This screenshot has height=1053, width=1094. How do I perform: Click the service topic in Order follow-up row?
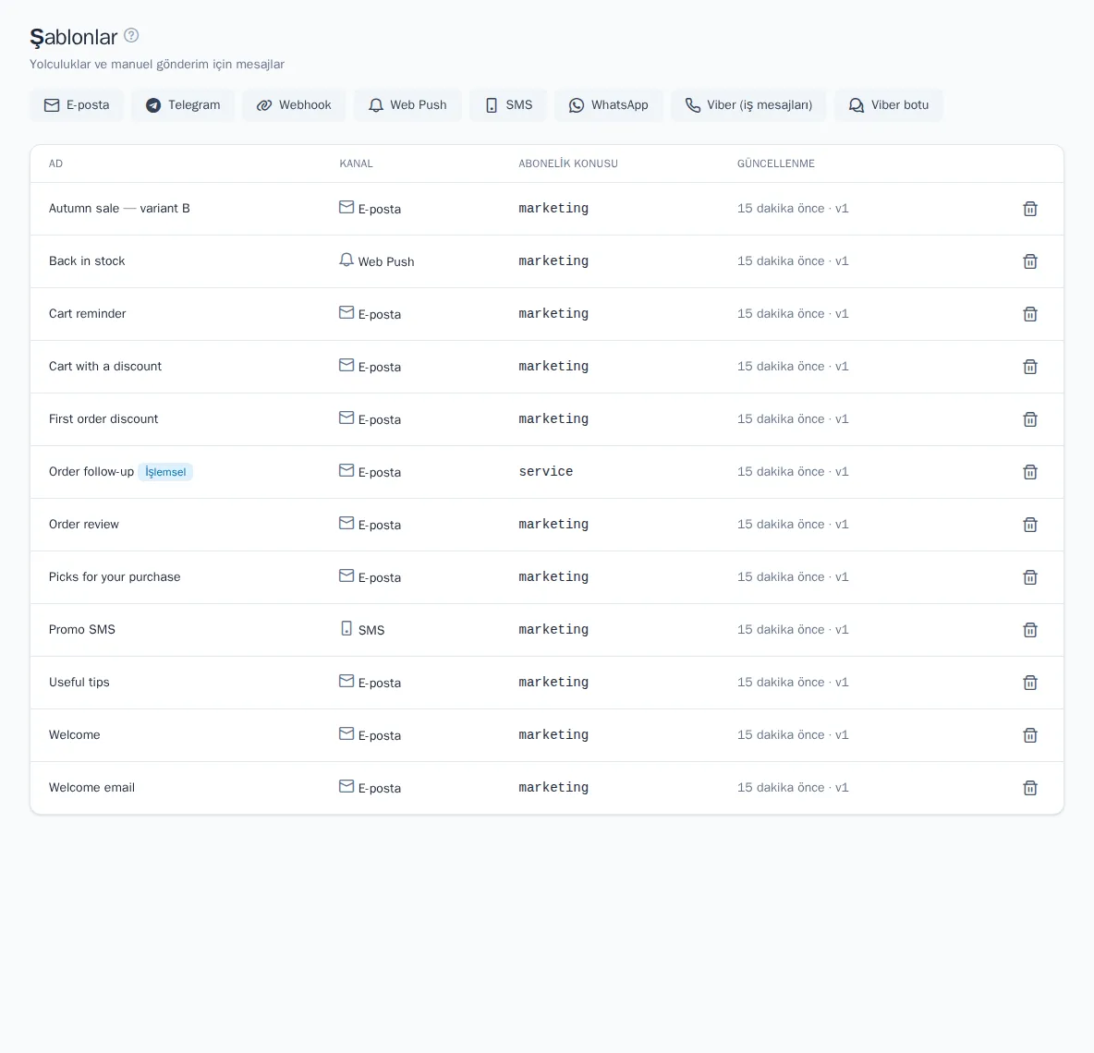[545, 471]
